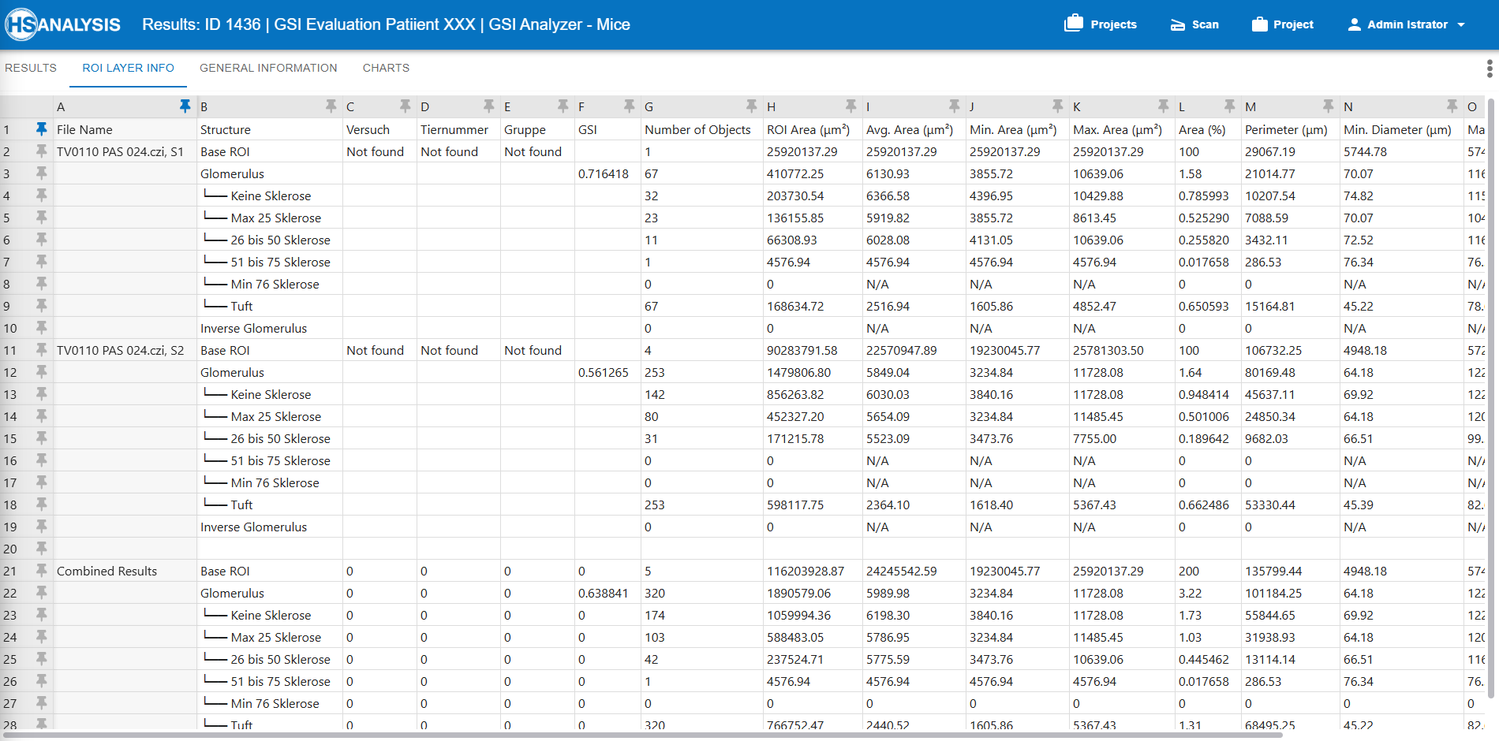Select the GSI cell showing 0.716418

pos(604,173)
